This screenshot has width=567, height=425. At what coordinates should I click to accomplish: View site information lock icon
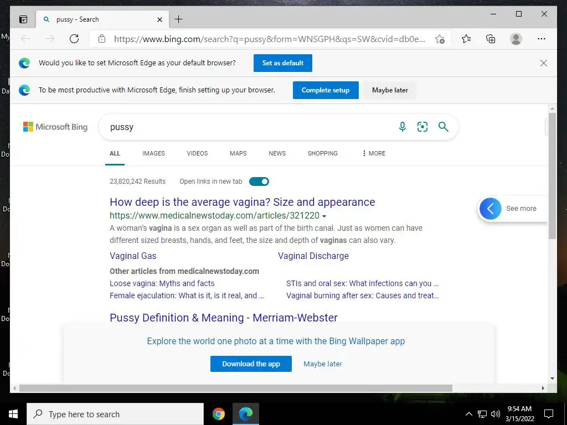coord(102,39)
